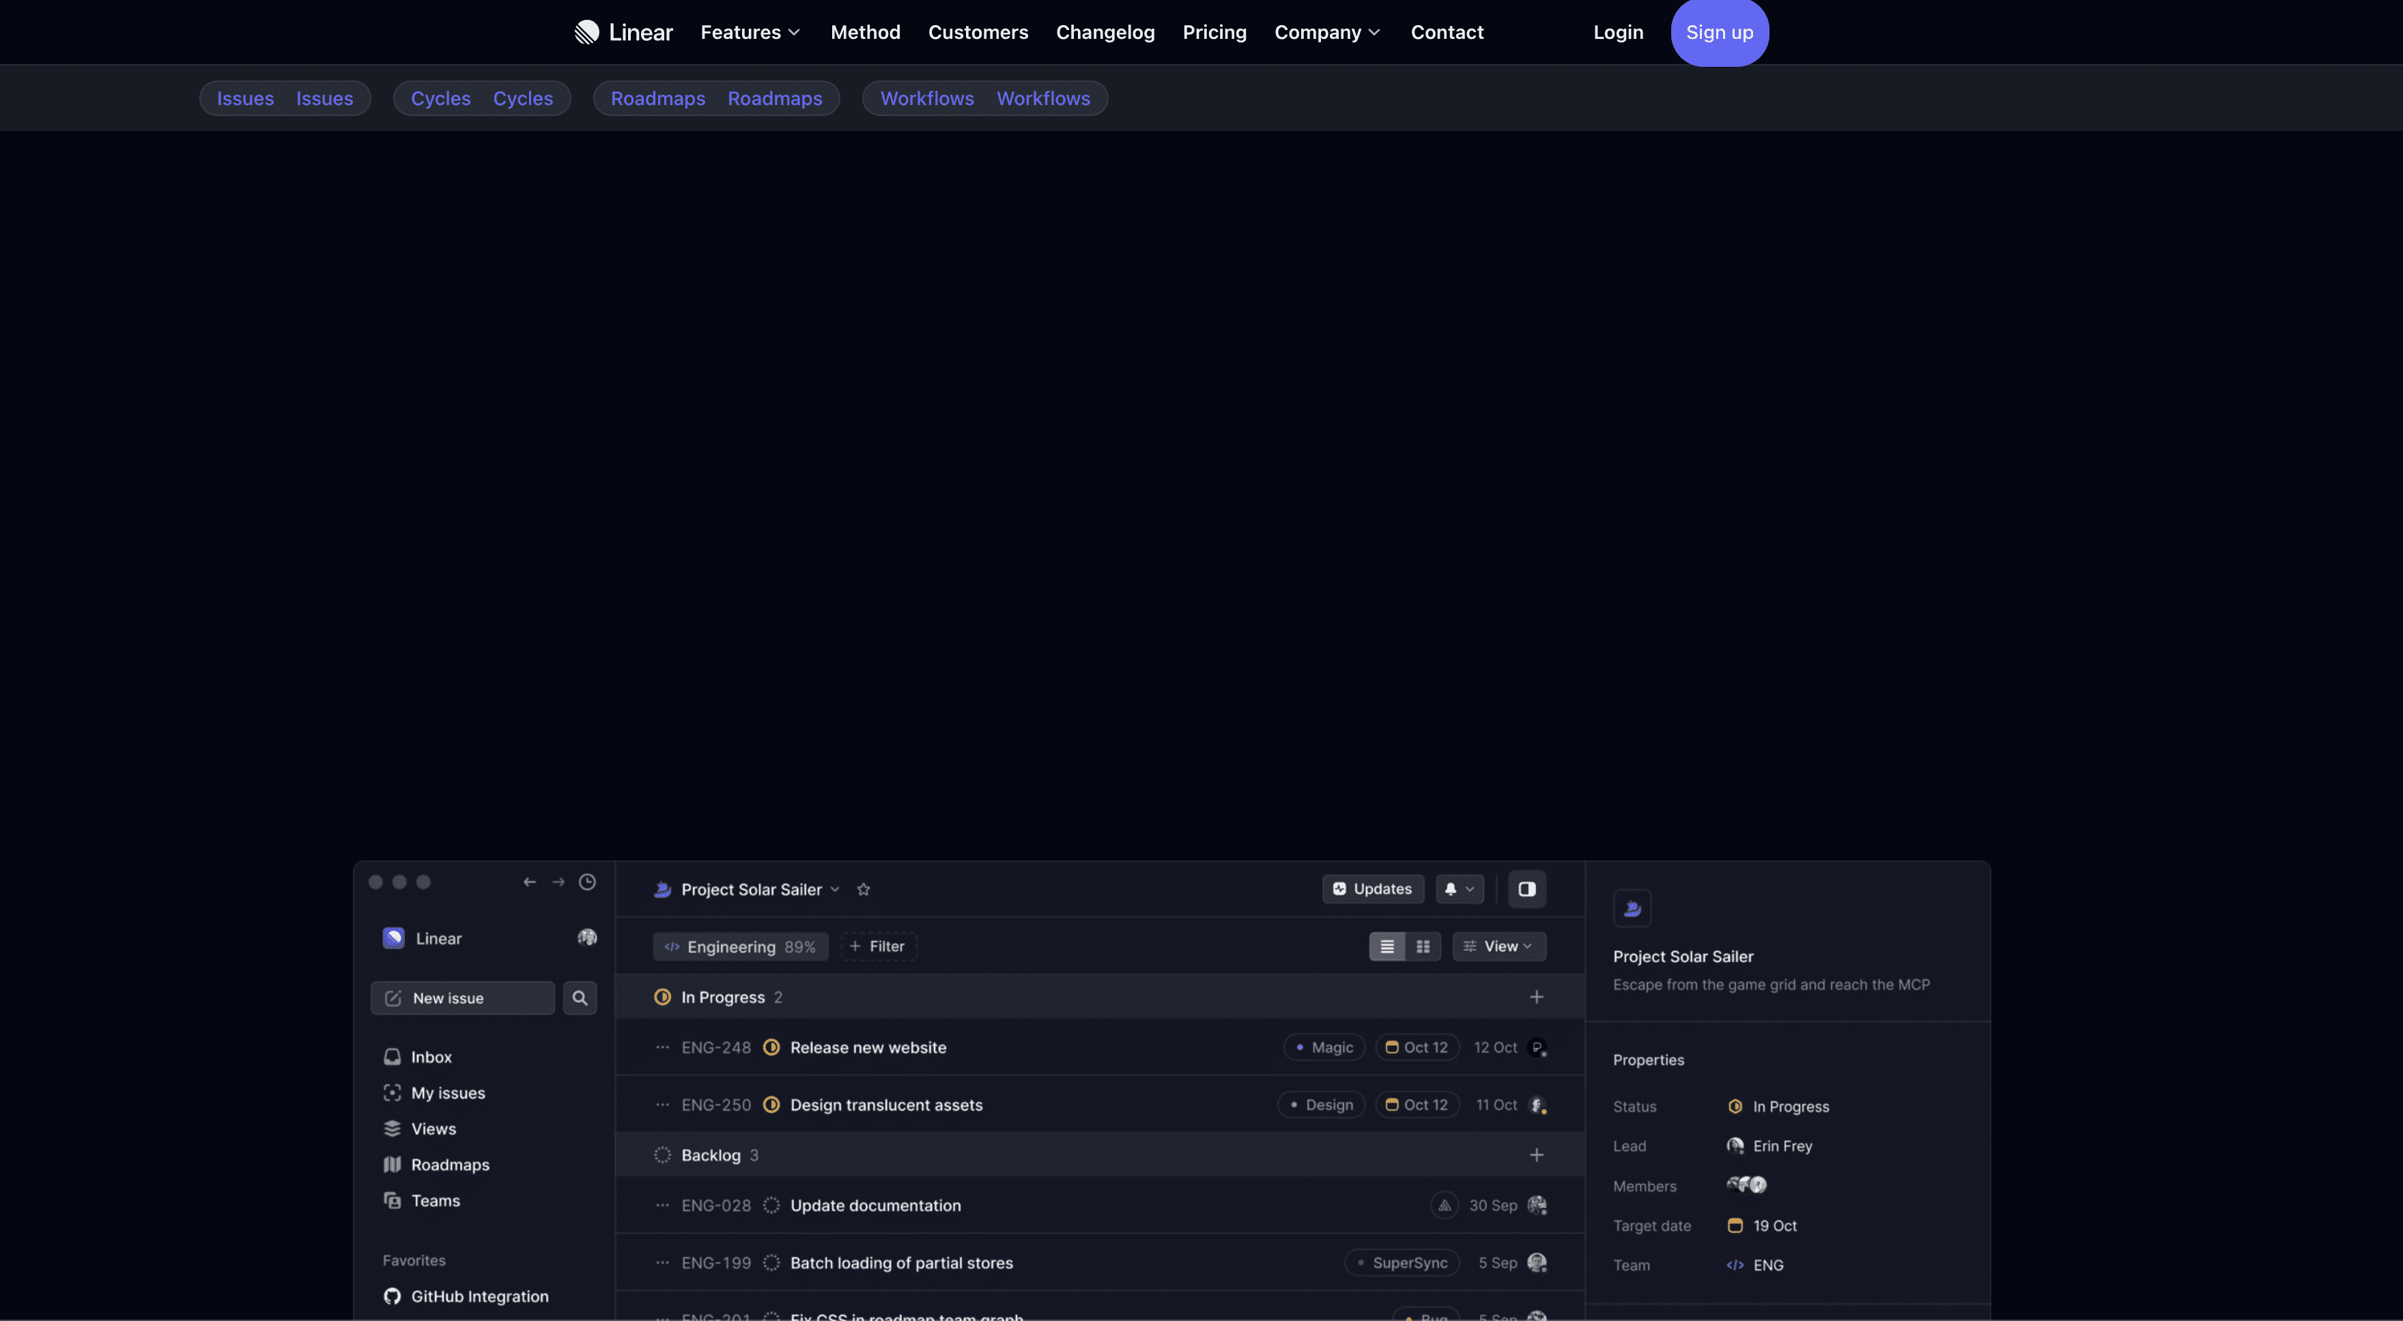Click Project Solar Sailer icon in header
2403x1321 pixels.
662,889
